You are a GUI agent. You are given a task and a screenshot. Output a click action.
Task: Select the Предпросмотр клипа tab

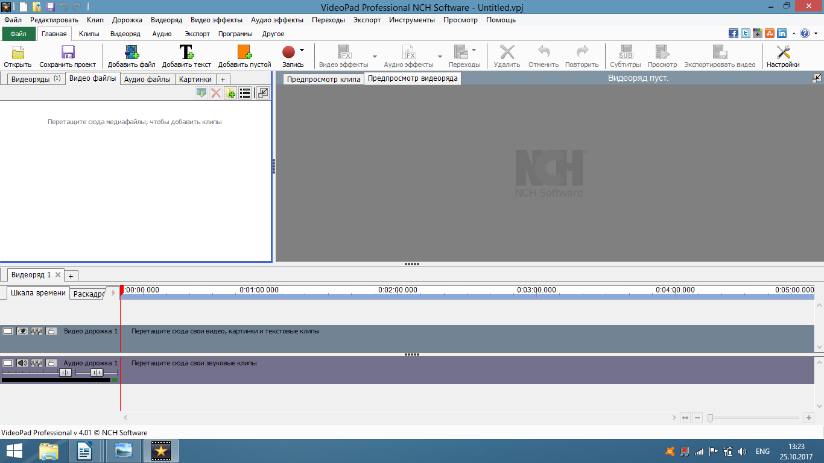(323, 79)
